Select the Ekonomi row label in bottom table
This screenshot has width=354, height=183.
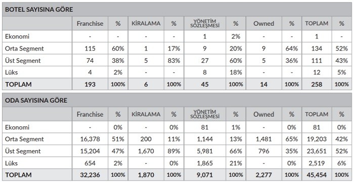[x=17, y=127]
